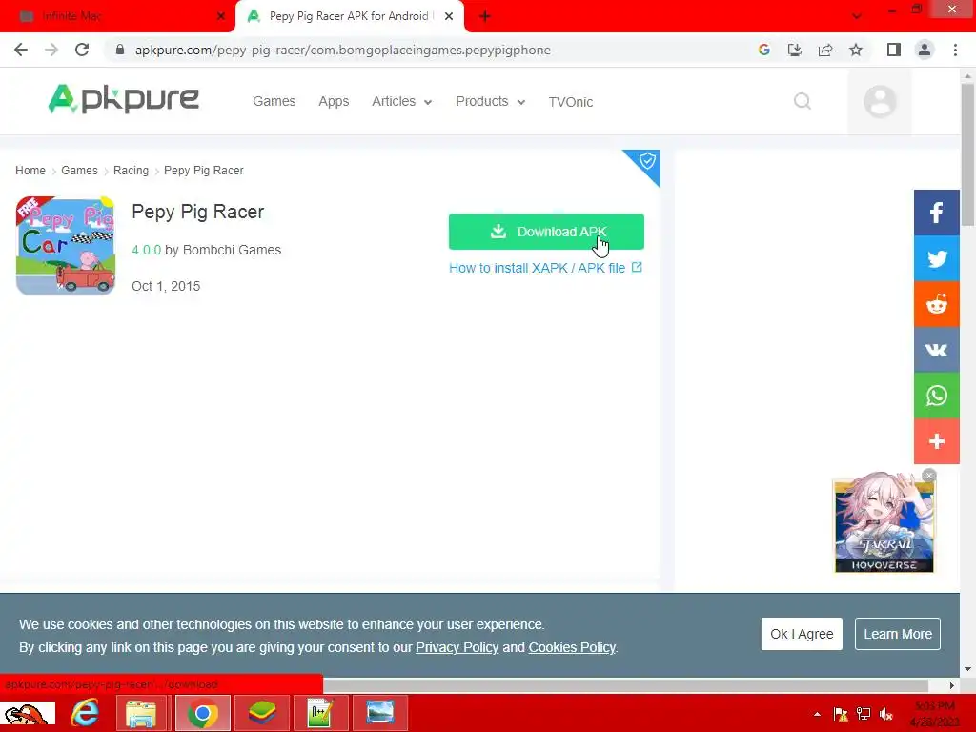Click the Chrome back arrow
The width and height of the screenshot is (976, 732).
(x=21, y=50)
